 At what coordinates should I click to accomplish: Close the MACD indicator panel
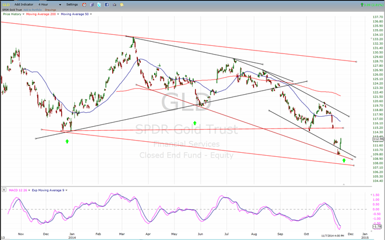pyautogui.click(x=3, y=189)
